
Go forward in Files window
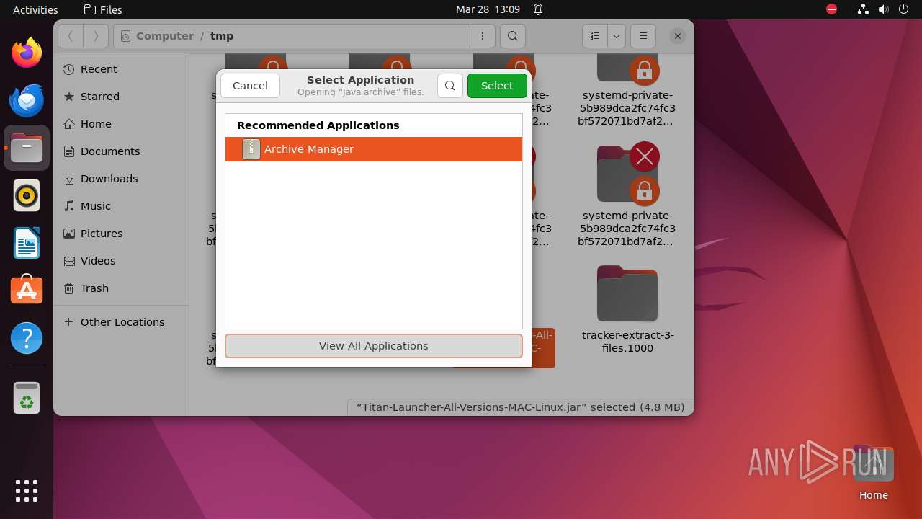pos(96,36)
